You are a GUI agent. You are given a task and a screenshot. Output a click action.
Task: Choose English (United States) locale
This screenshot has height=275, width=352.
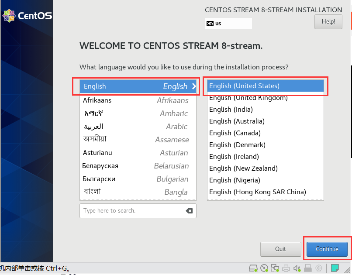tap(266, 86)
